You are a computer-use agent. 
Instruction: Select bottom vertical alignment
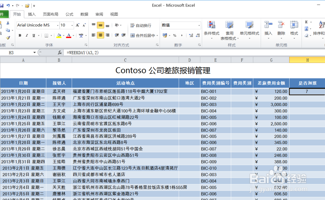107,25
